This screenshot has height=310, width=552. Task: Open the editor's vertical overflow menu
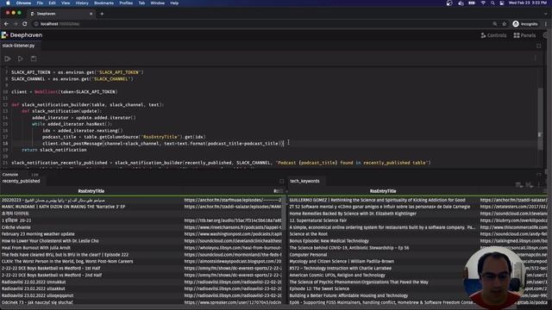[535, 59]
